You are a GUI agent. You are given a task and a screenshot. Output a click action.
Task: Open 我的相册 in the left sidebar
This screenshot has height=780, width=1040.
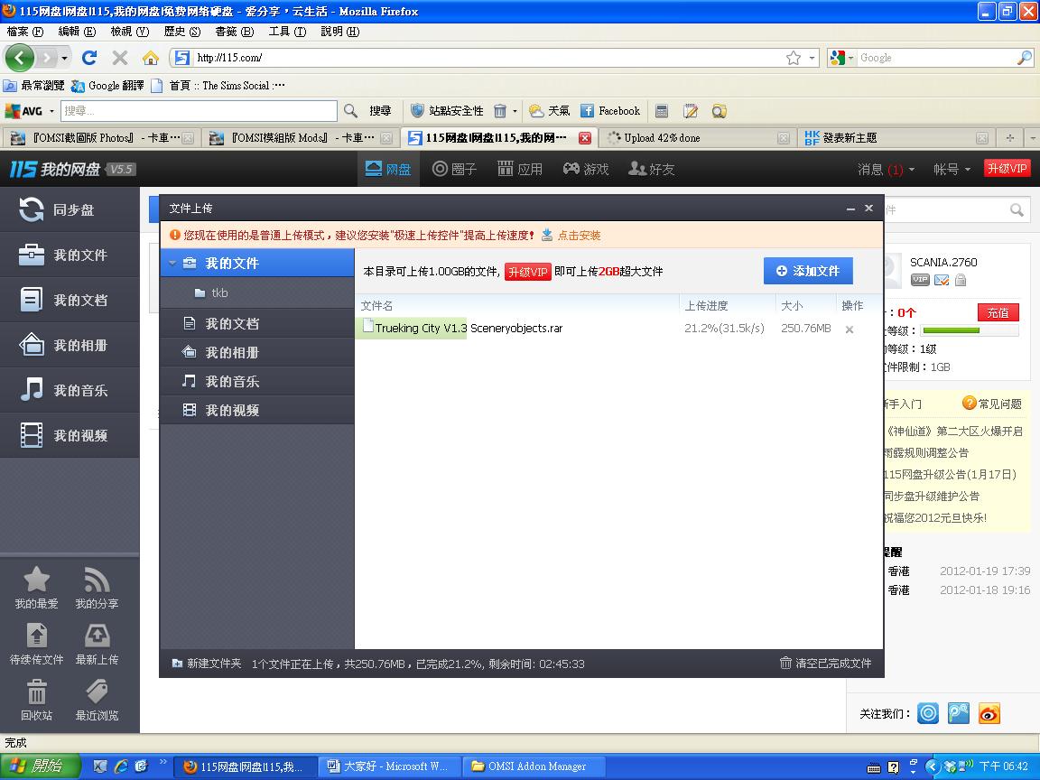(x=70, y=345)
